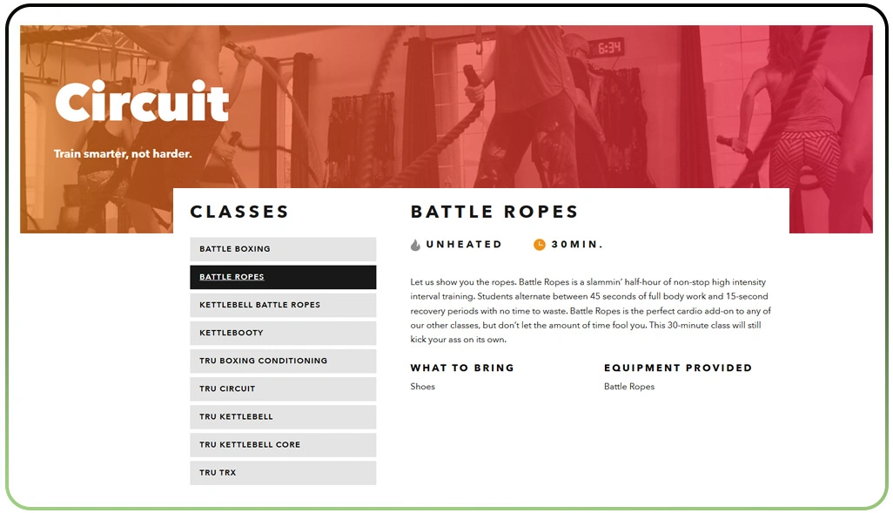
Task: Click the Battle Ropes detail heading
Action: (494, 212)
